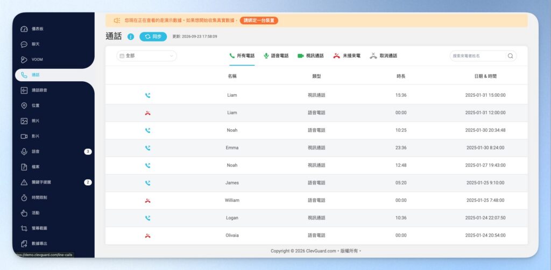Click missed call icon for Liam 00:00 row
Viewport: 551px width, 270px height.
click(147, 113)
